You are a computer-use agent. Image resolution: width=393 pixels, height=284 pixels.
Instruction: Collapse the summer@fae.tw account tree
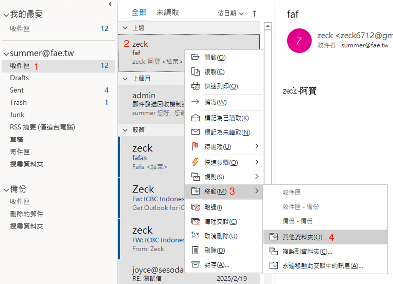point(6,53)
